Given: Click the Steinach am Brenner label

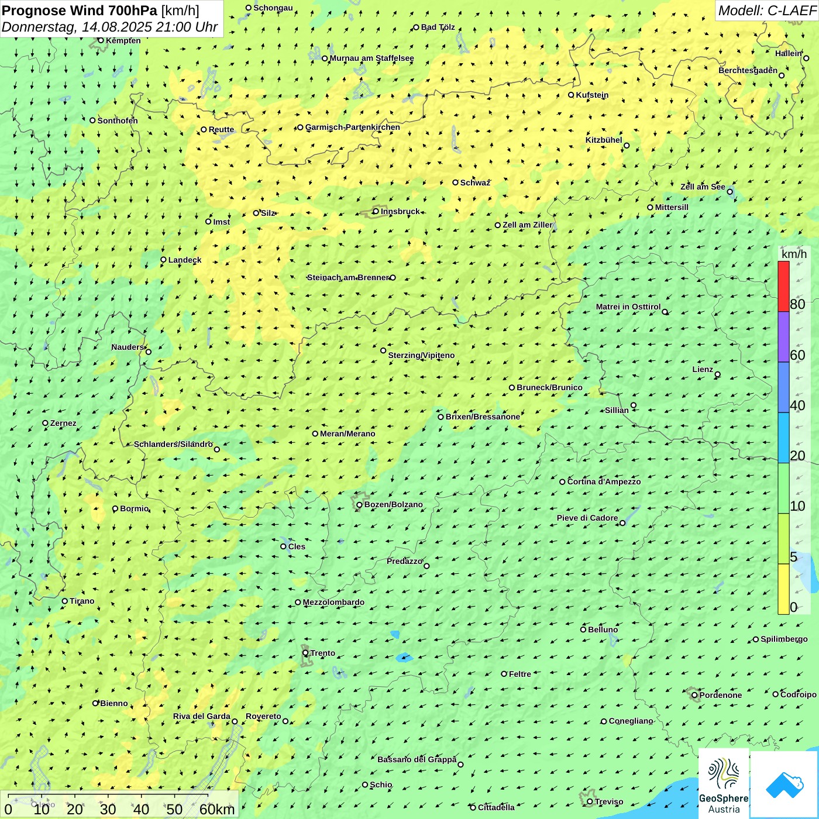Looking at the screenshot, I should pos(347,277).
